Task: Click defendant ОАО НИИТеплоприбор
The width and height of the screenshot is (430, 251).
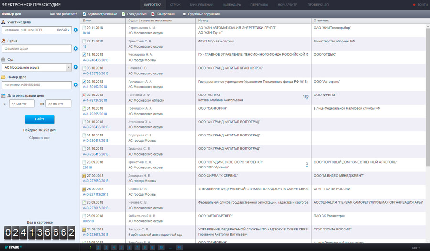Action: [x=332, y=28]
